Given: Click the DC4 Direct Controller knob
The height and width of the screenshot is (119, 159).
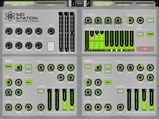Looking at the screenshot, I should coord(38,31).
